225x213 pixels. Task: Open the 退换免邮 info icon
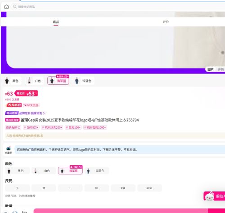tap(19, 127)
